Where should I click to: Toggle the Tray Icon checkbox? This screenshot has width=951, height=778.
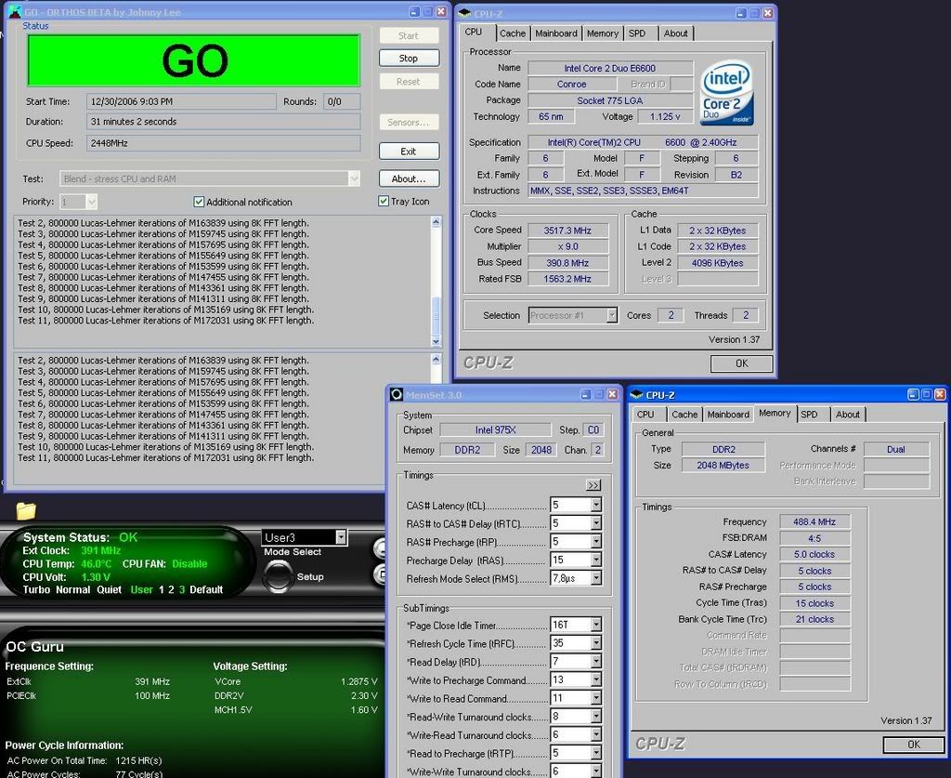click(x=384, y=201)
